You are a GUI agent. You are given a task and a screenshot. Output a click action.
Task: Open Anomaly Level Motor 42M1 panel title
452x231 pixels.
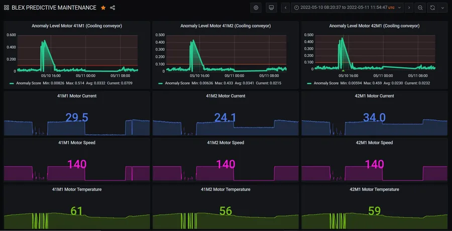point(374,26)
